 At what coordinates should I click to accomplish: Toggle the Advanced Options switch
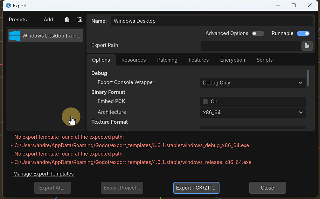258,34
